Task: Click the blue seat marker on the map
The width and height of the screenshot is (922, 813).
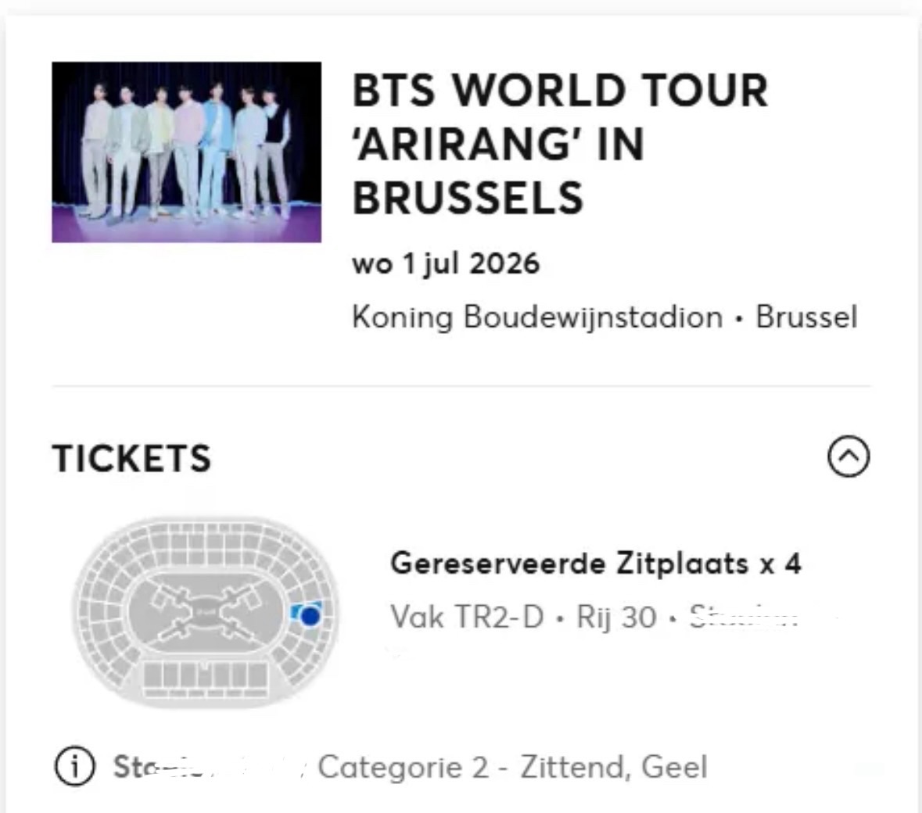Action: pos(310,616)
